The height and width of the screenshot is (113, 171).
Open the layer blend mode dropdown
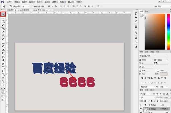pyautogui.click(x=147, y=97)
